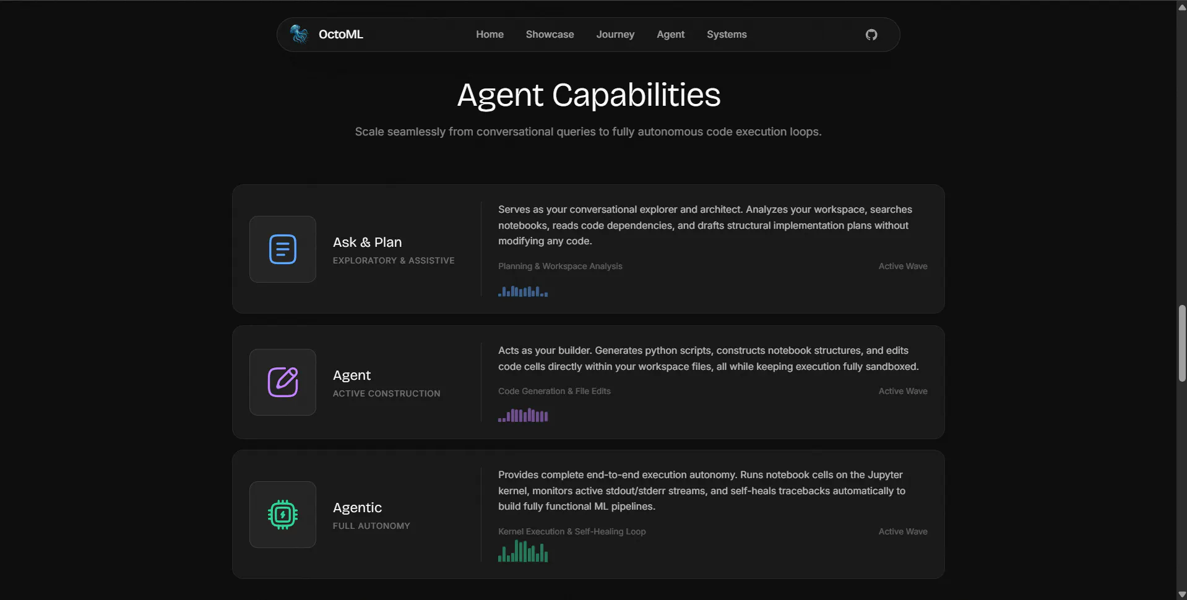Viewport: 1187px width, 600px height.
Task: Click the Ask & Plan description paragraph
Action: tap(705, 225)
